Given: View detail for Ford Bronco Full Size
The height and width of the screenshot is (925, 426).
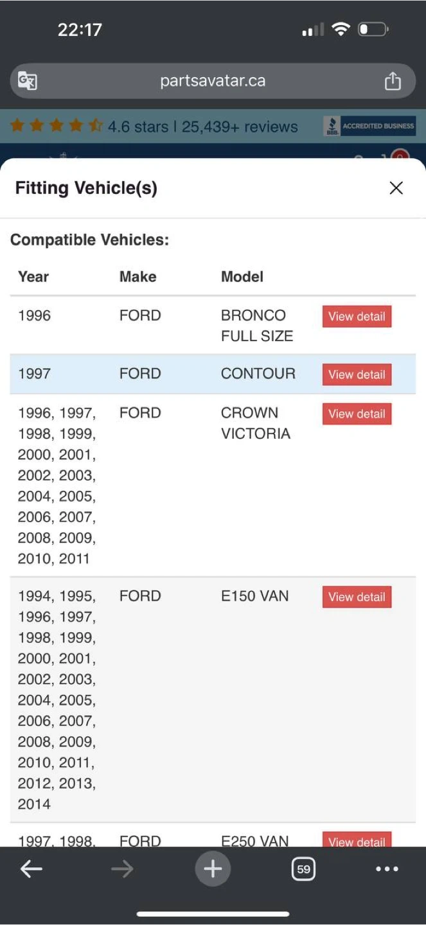Looking at the screenshot, I should [x=357, y=316].
